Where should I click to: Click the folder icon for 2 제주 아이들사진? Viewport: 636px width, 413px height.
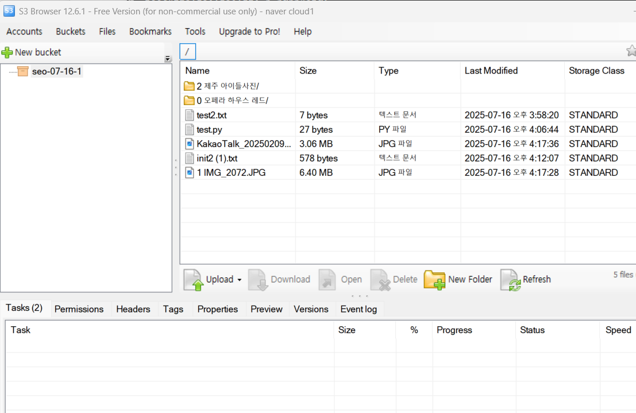pyautogui.click(x=189, y=86)
